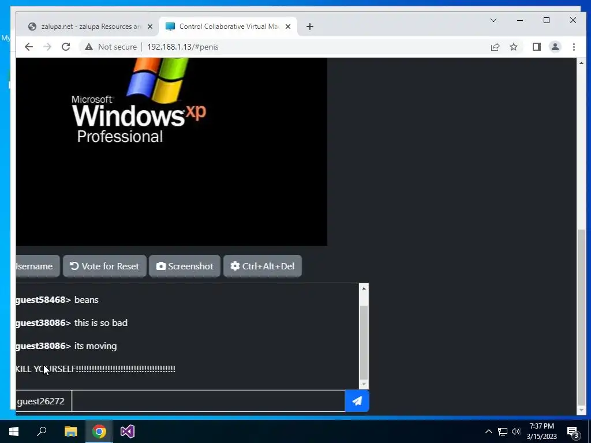Screen dimensions: 591x443
Task: Select the Control Collaborative Virtual Machine tab
Action: (x=228, y=27)
